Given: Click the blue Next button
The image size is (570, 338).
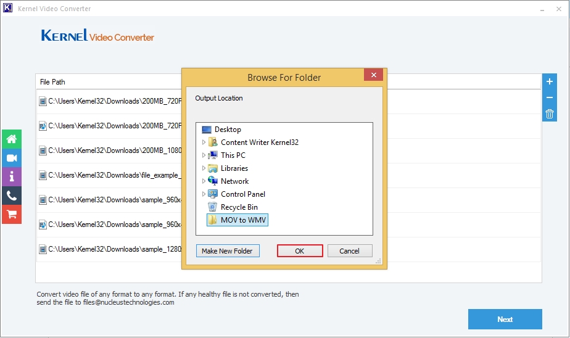Looking at the screenshot, I should pyautogui.click(x=505, y=319).
